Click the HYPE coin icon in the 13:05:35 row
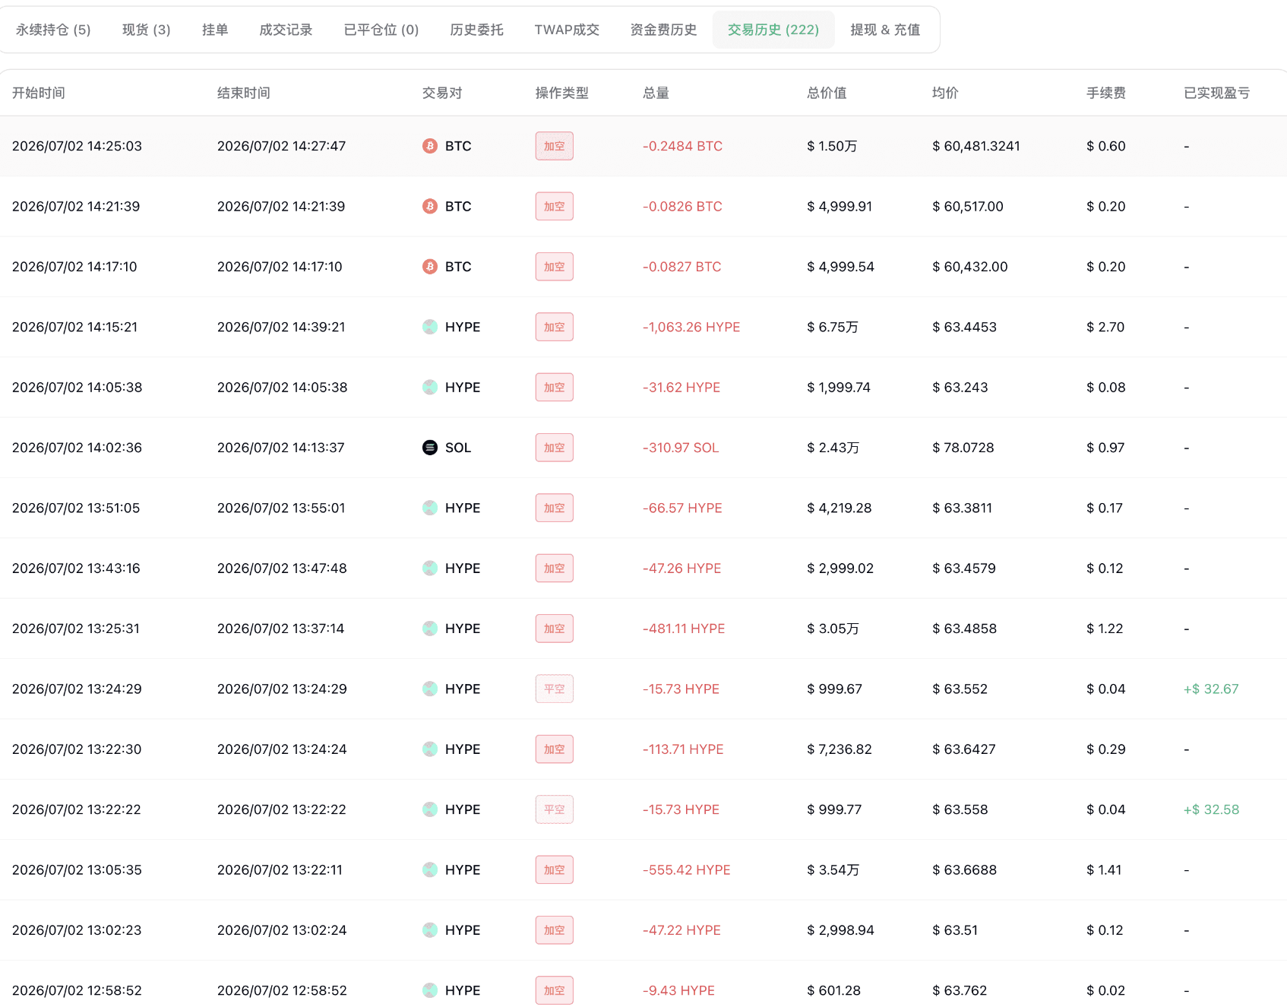 tap(430, 869)
